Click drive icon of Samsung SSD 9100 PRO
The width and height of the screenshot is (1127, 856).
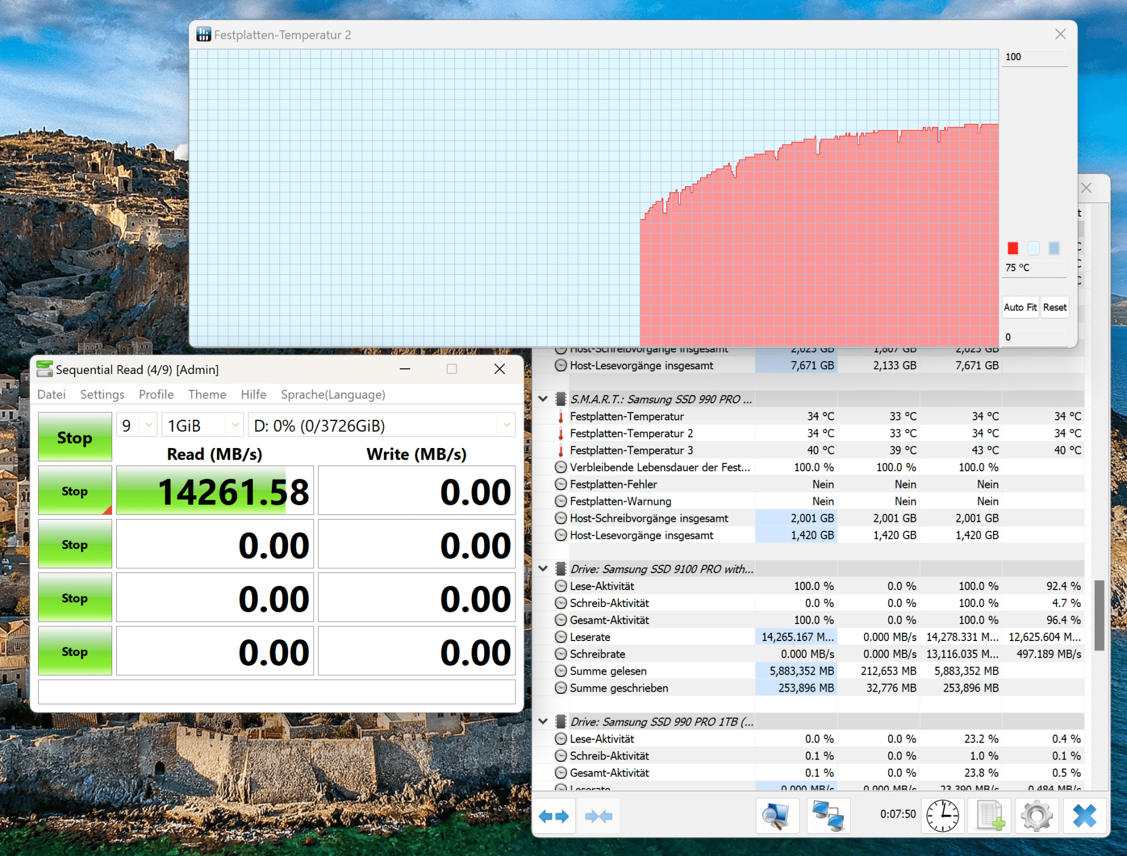[x=561, y=569]
